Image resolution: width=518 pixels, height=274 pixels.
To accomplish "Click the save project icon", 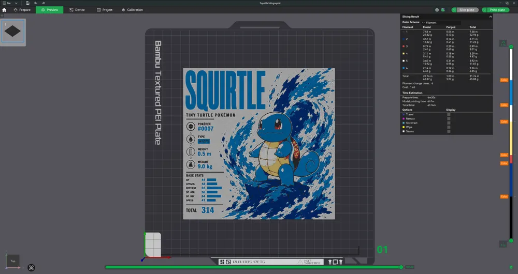I will (x=27, y=3).
